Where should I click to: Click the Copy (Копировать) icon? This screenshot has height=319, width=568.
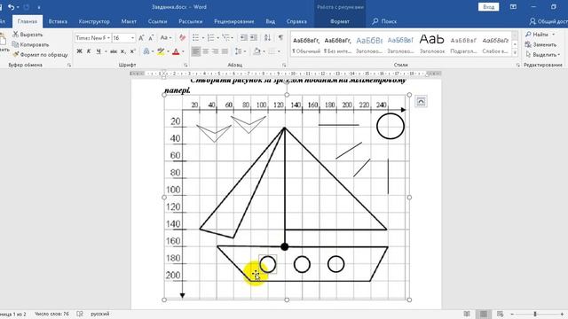15,44
